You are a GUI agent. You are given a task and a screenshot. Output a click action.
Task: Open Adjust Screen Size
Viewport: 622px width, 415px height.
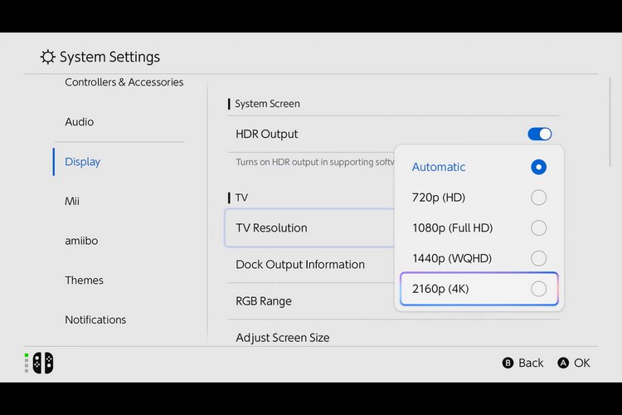(x=283, y=337)
